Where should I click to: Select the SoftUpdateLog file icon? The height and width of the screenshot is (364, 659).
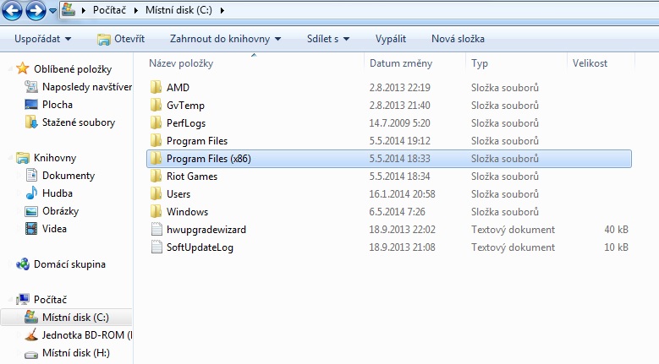pos(157,247)
